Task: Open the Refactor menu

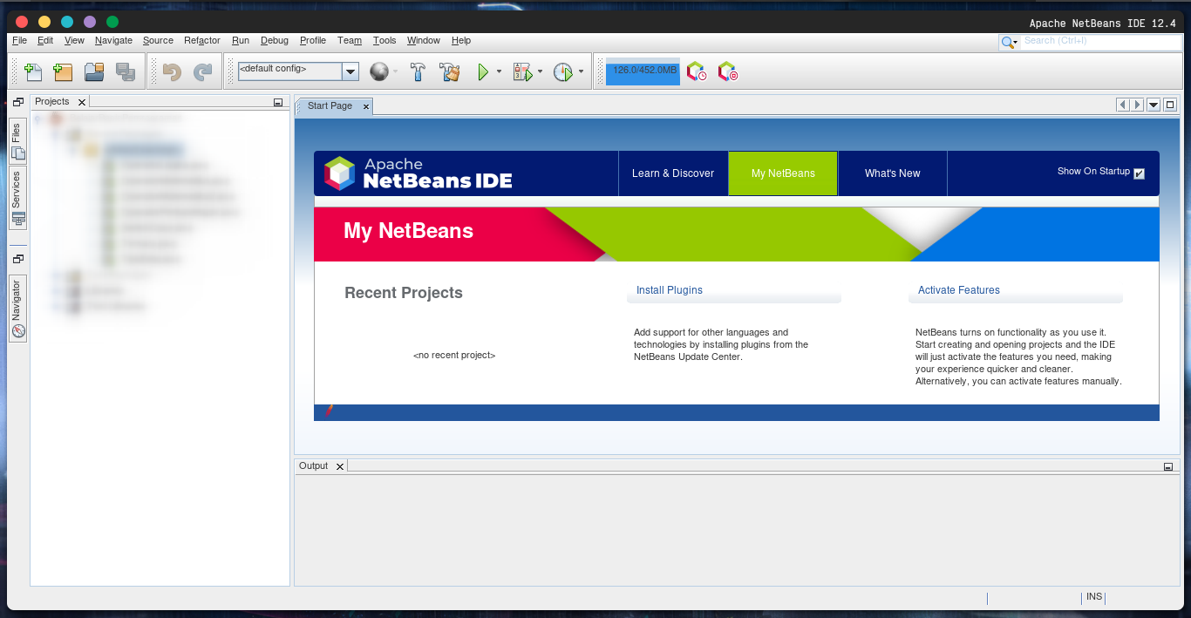Action: pos(201,40)
